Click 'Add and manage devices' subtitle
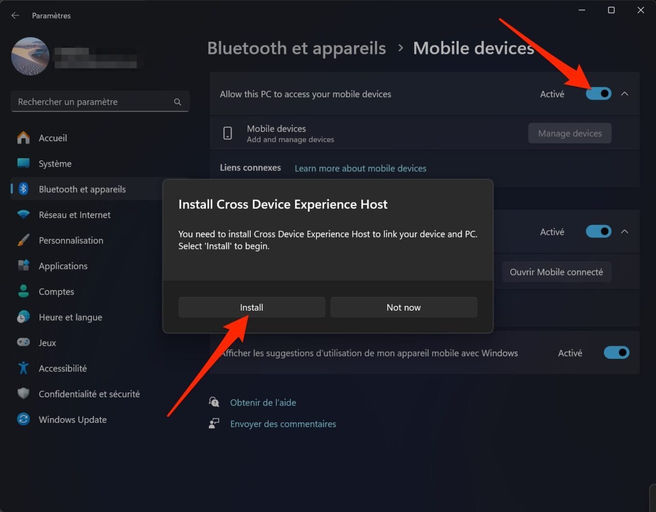 coord(290,140)
